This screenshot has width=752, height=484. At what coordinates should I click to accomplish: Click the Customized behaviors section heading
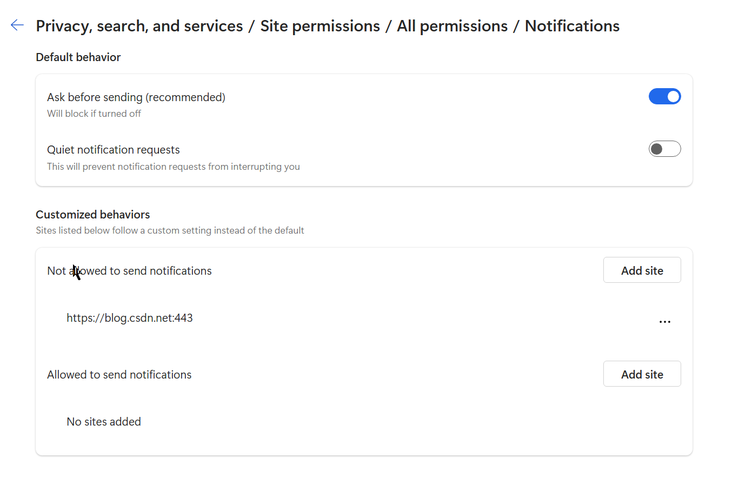(x=93, y=215)
